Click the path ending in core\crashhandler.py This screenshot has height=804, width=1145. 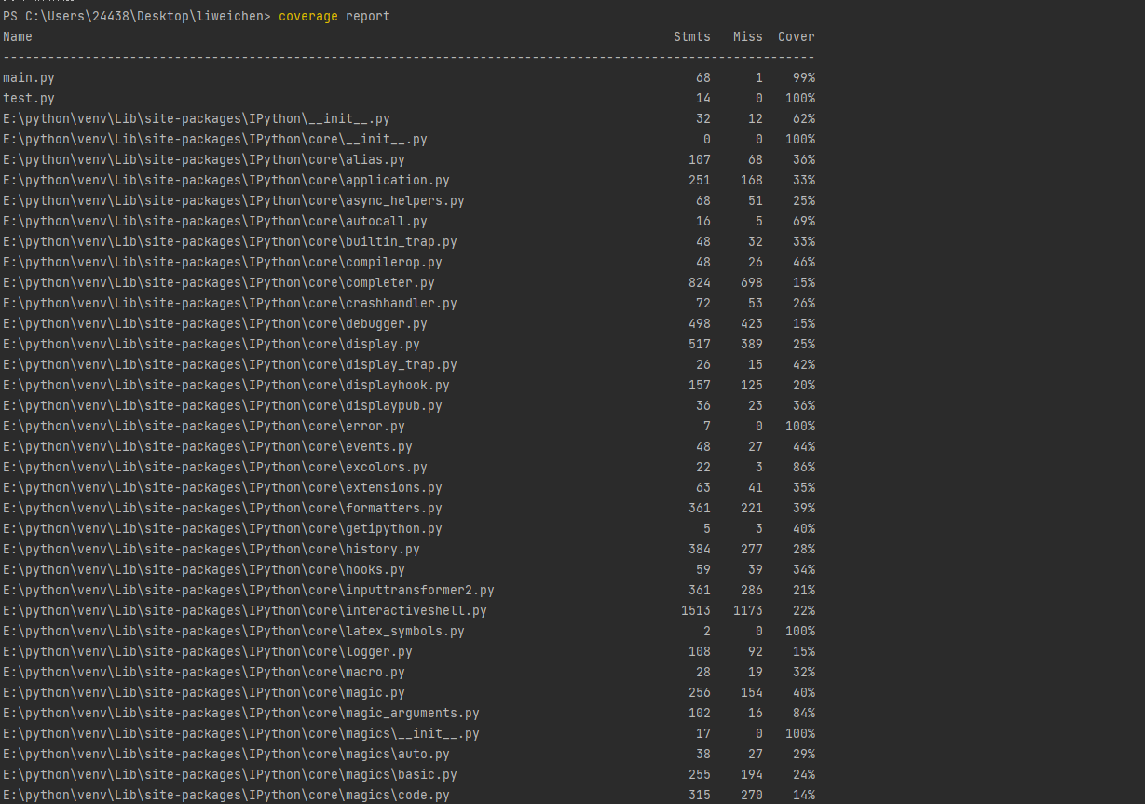[230, 304]
